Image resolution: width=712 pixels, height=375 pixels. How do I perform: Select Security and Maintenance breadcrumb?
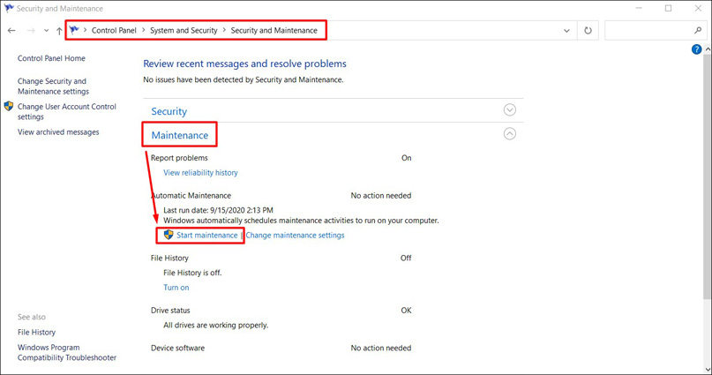tap(274, 30)
